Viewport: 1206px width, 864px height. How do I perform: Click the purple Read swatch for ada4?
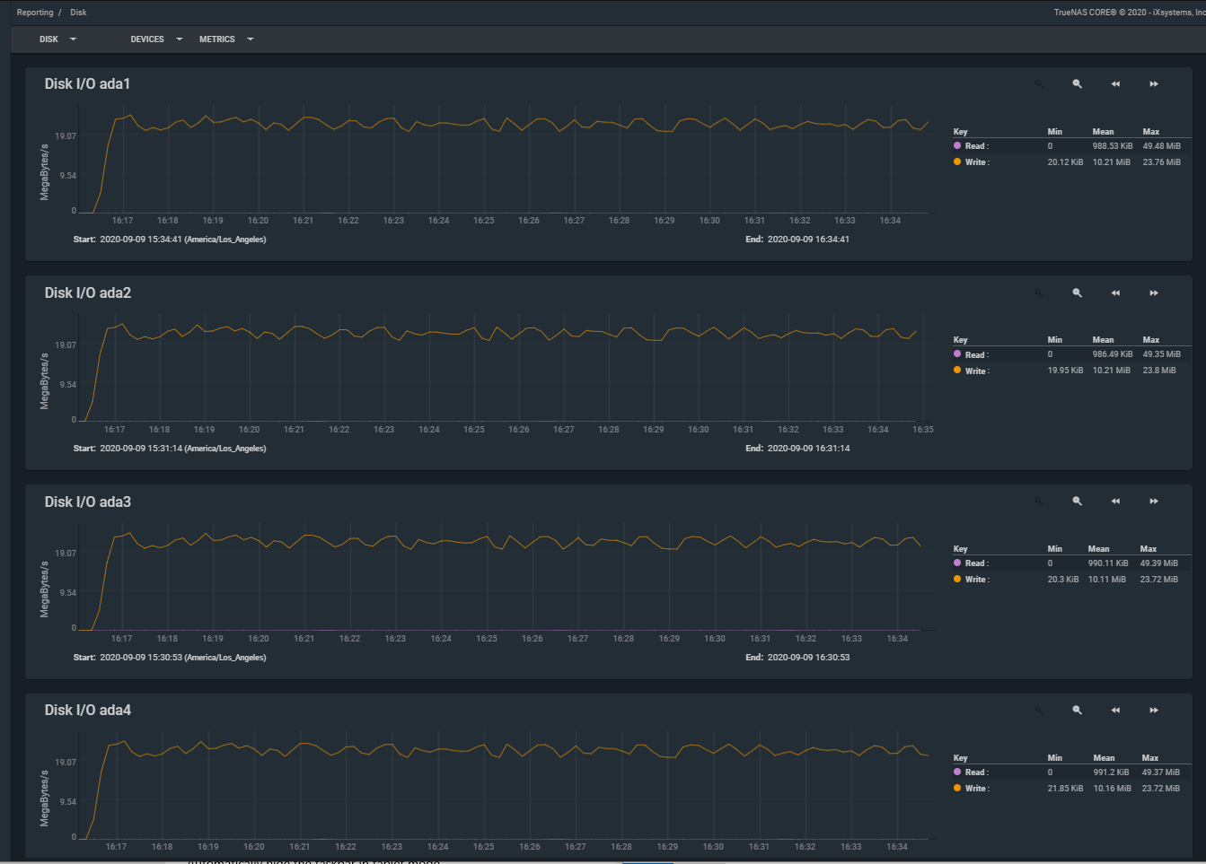click(x=957, y=772)
